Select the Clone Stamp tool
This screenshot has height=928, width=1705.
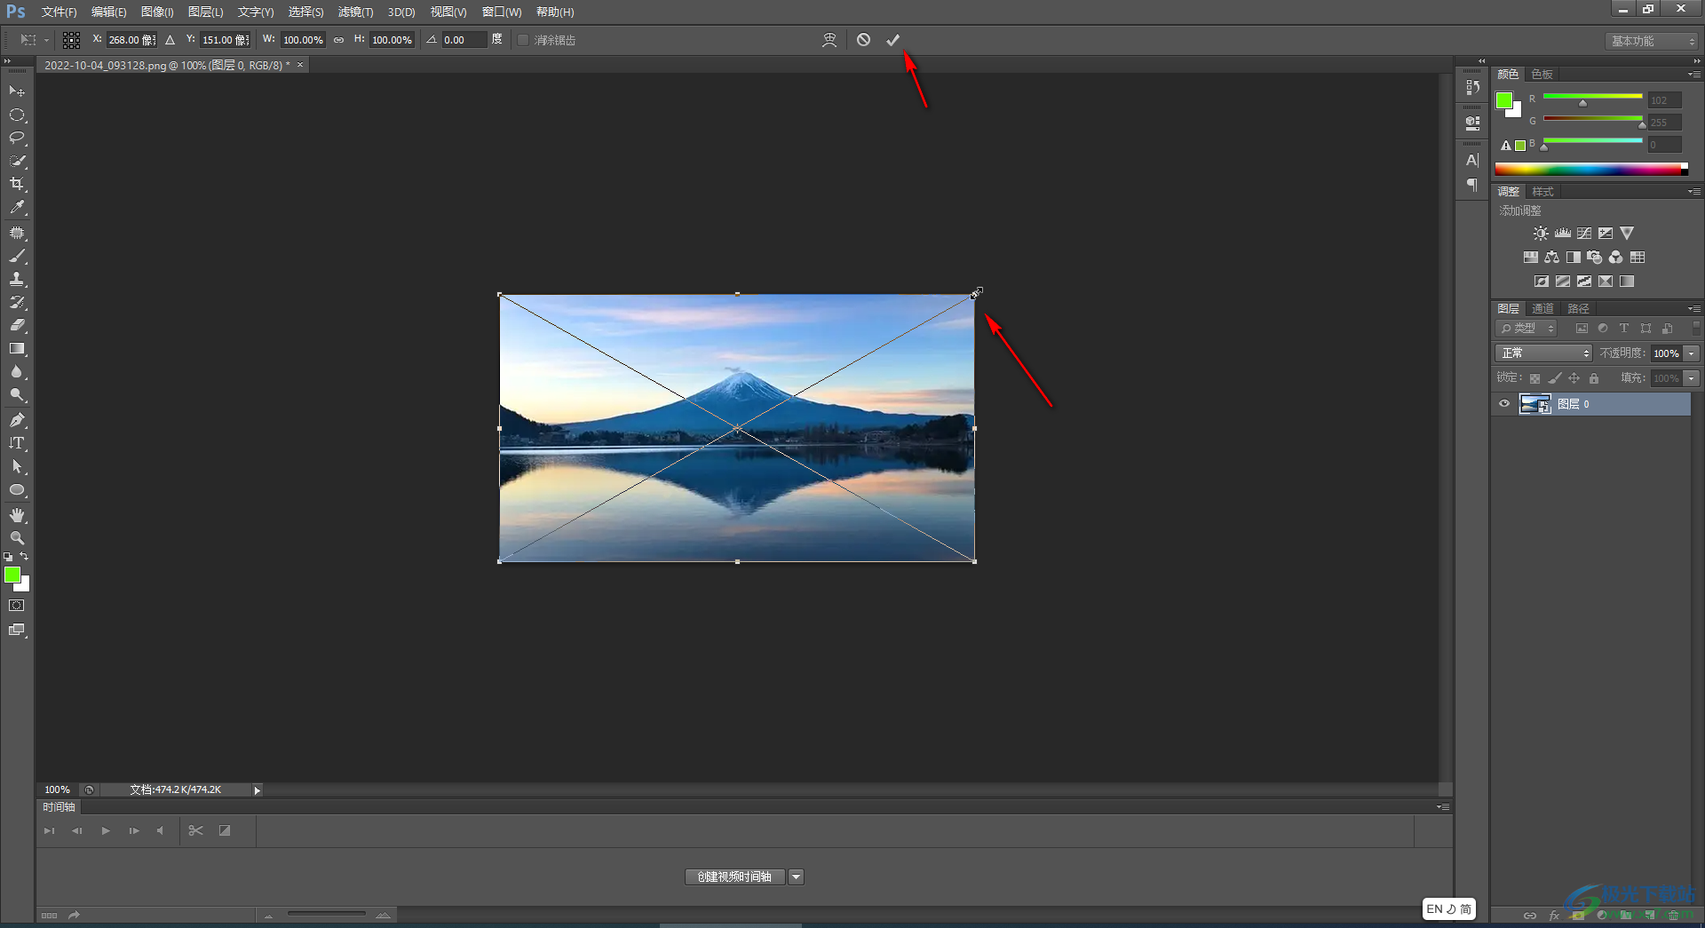[x=17, y=279]
